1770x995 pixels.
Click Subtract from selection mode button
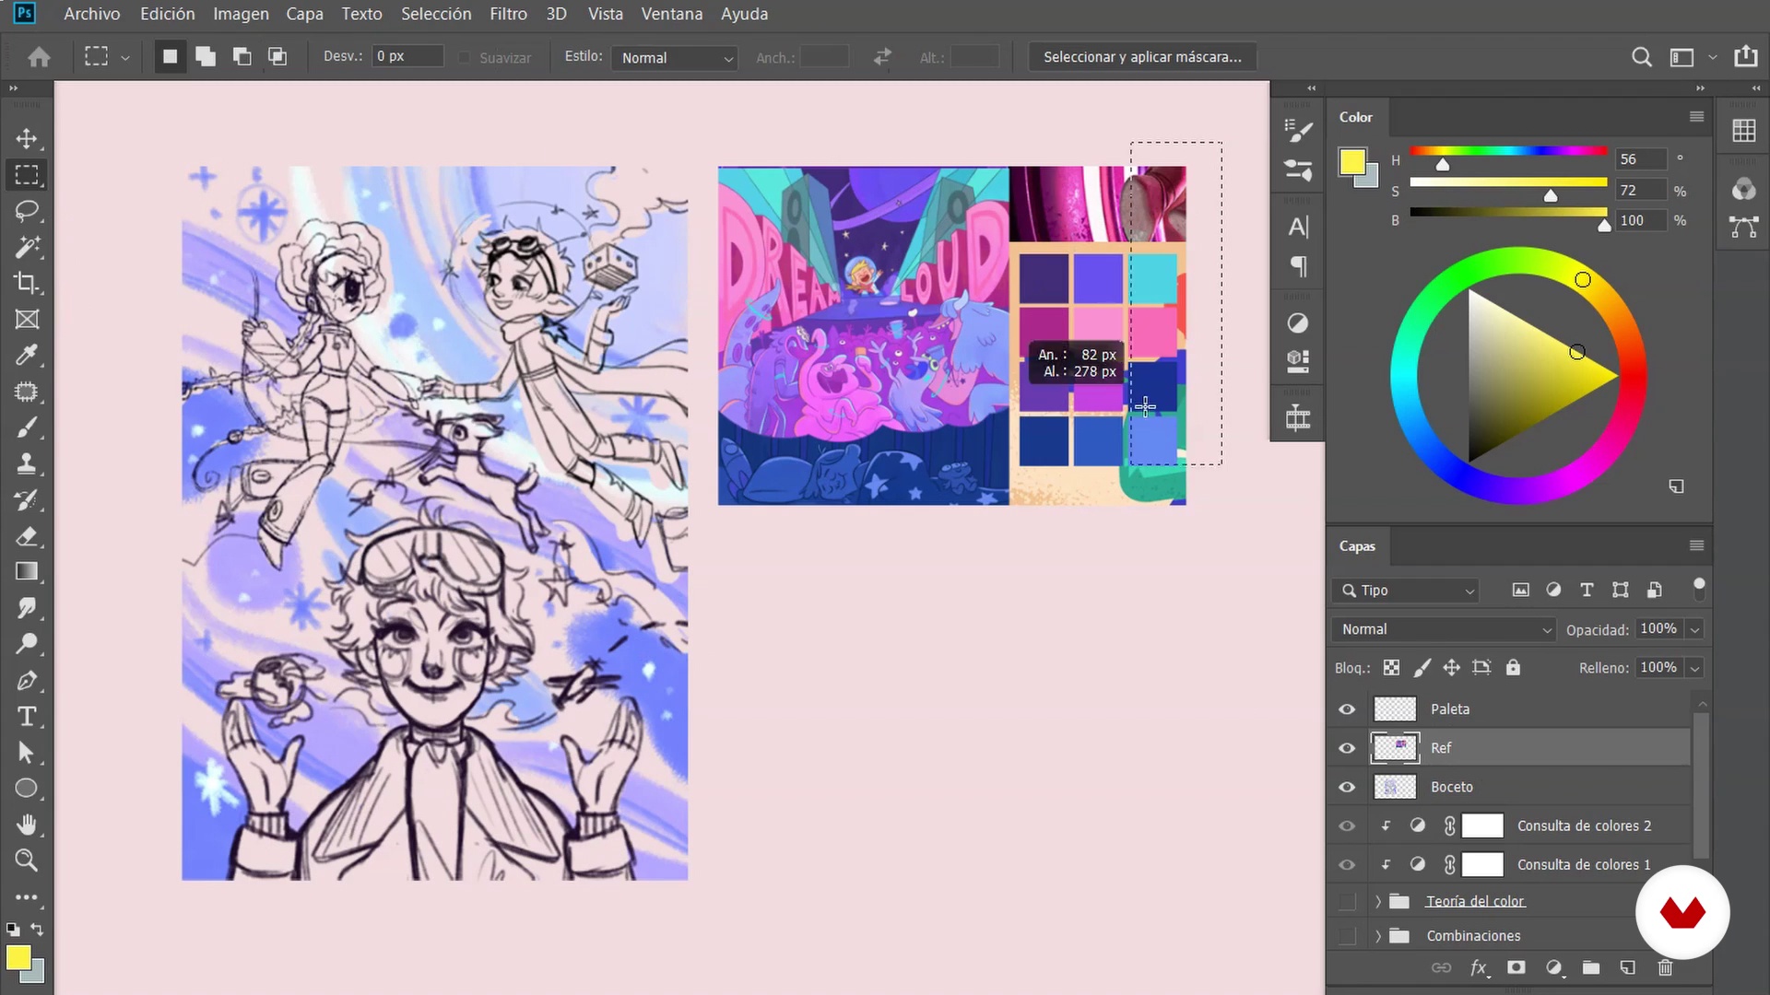click(x=242, y=56)
